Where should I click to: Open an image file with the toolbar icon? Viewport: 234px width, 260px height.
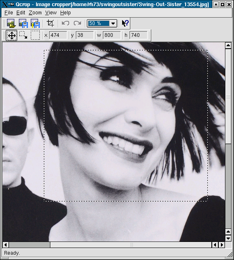click(x=11, y=23)
